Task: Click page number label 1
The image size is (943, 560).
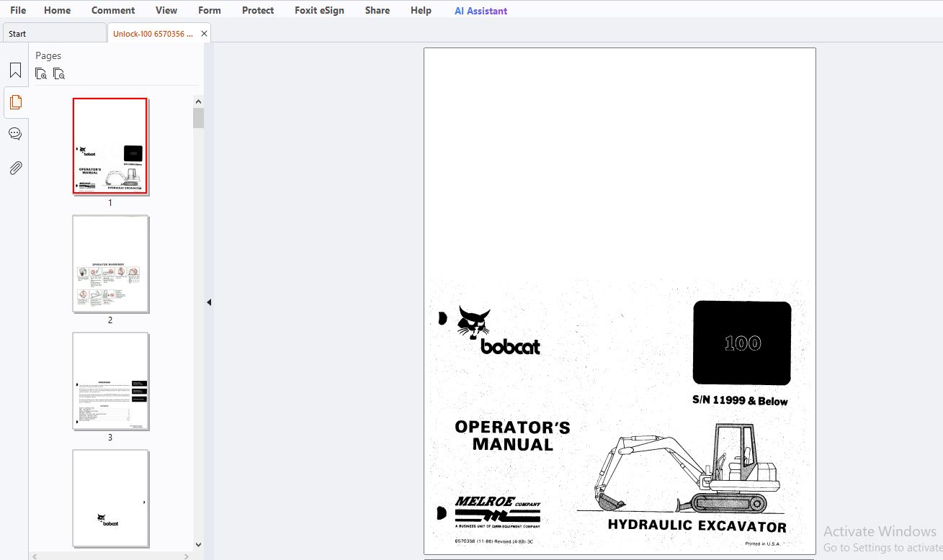Action: tap(110, 203)
